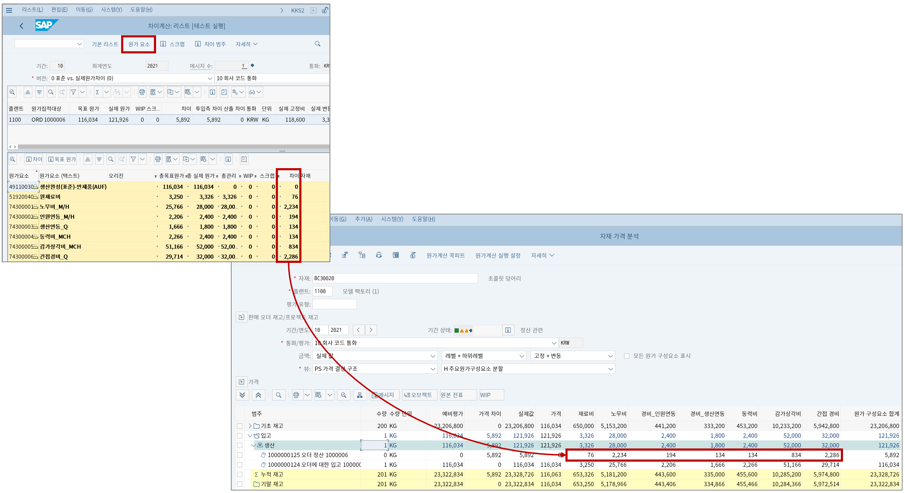The width and height of the screenshot is (905, 493).
Task: Open the 고정 + 변동 dropdown
Action: point(610,356)
